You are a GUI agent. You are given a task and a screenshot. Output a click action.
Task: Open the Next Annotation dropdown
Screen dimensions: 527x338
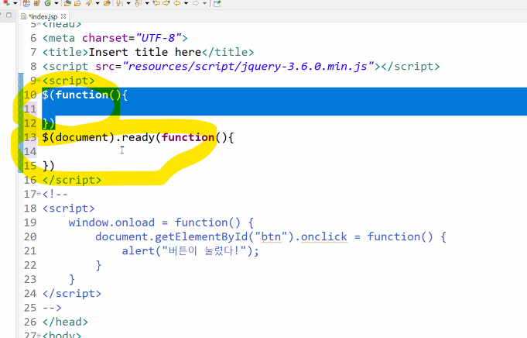128,3
